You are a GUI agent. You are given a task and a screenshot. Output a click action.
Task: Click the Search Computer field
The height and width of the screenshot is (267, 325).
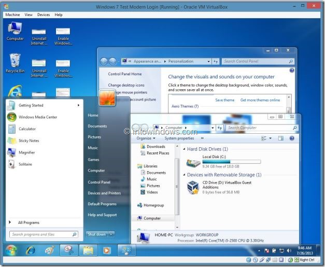pos(262,128)
